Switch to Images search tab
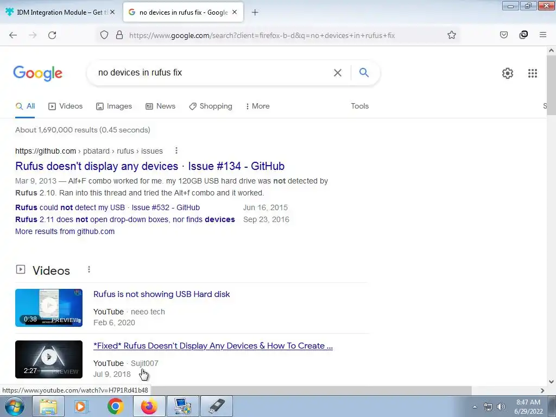Viewport: 556px width, 417px height. coord(114,106)
